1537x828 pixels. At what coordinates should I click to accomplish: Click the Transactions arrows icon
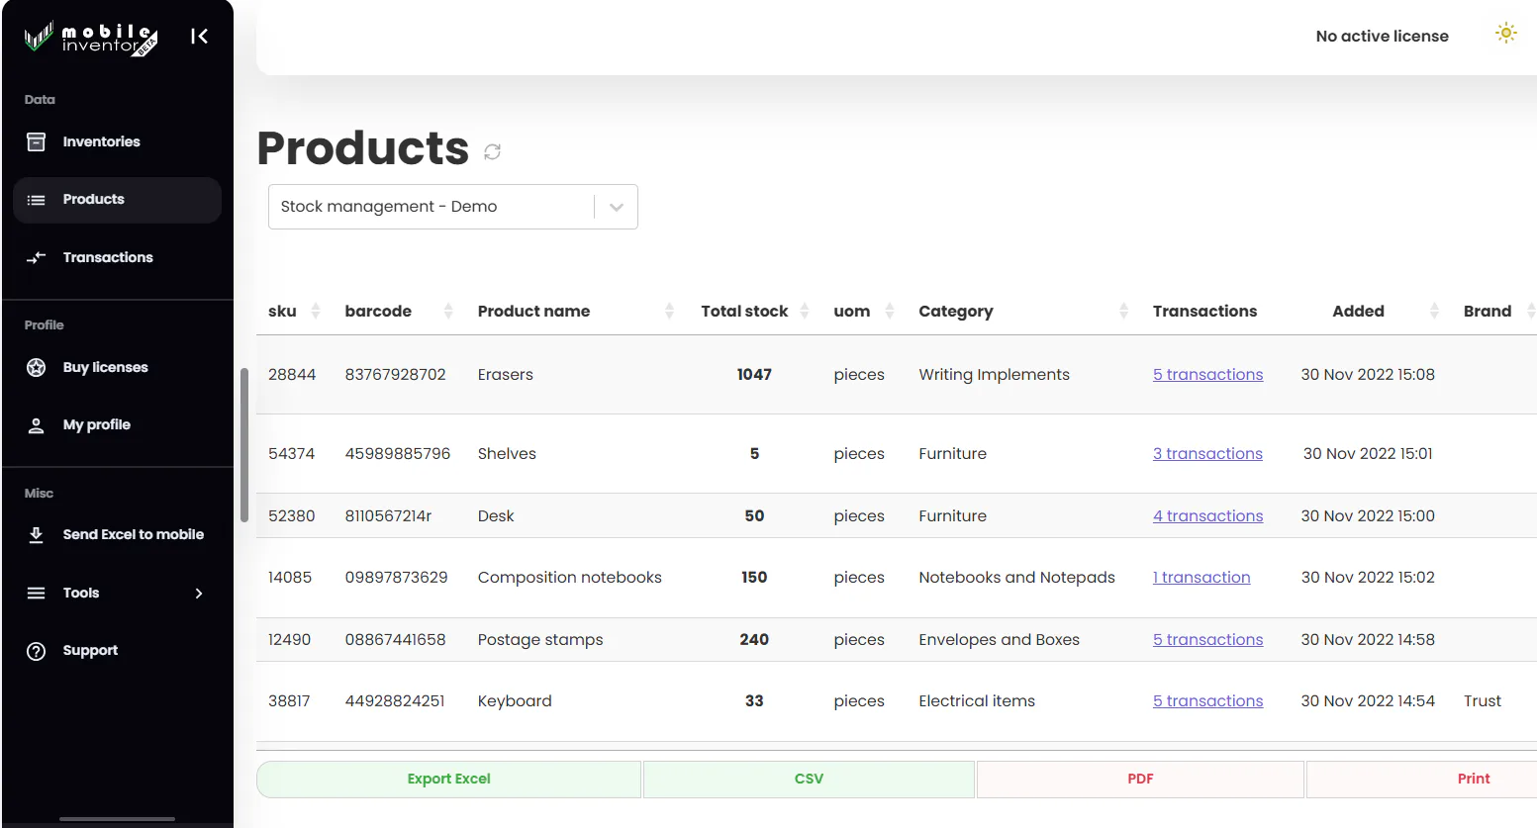36,257
